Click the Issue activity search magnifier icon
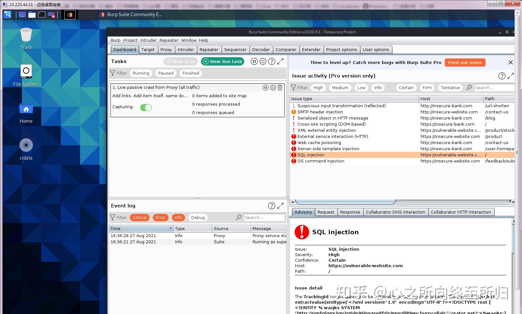This screenshot has height=314, width=522. [469, 88]
